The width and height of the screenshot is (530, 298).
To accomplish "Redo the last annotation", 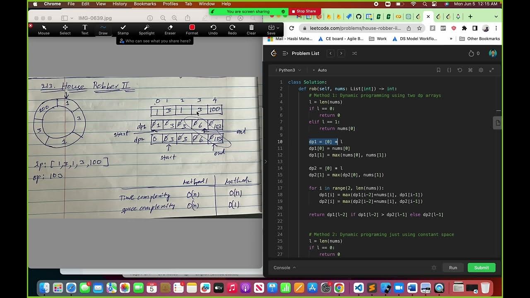I will coord(232,30).
